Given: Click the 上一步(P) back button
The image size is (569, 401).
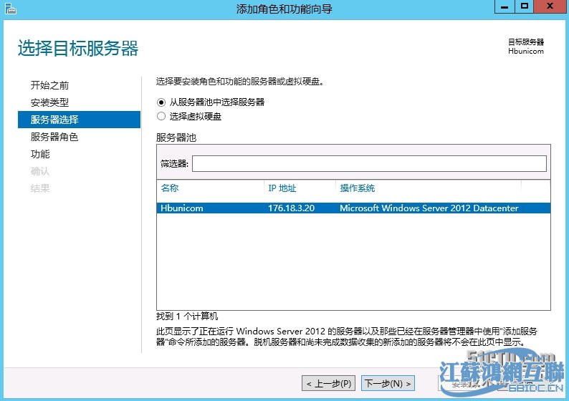Looking at the screenshot, I should tap(328, 383).
